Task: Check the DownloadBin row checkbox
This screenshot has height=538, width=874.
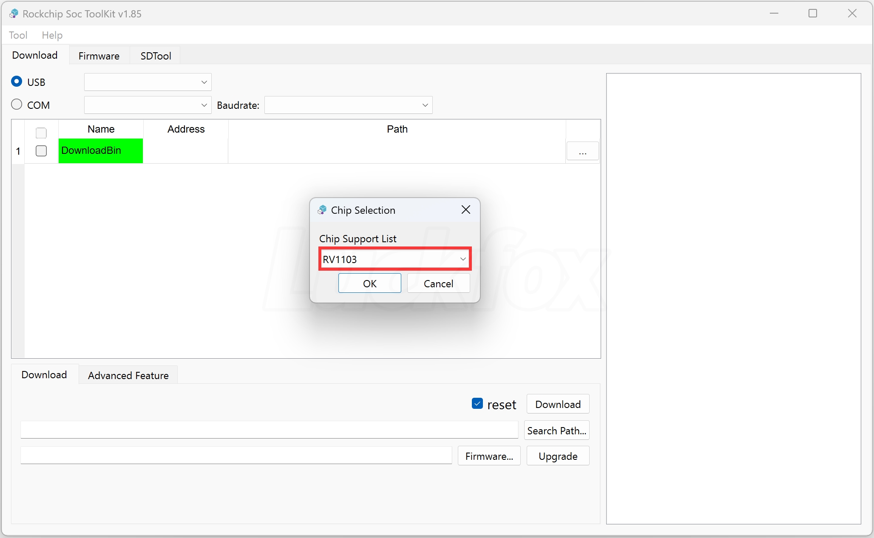Action: pyautogui.click(x=41, y=151)
